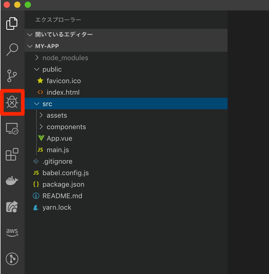
Task: Open the AWS toolkit icon
Action: (12, 233)
